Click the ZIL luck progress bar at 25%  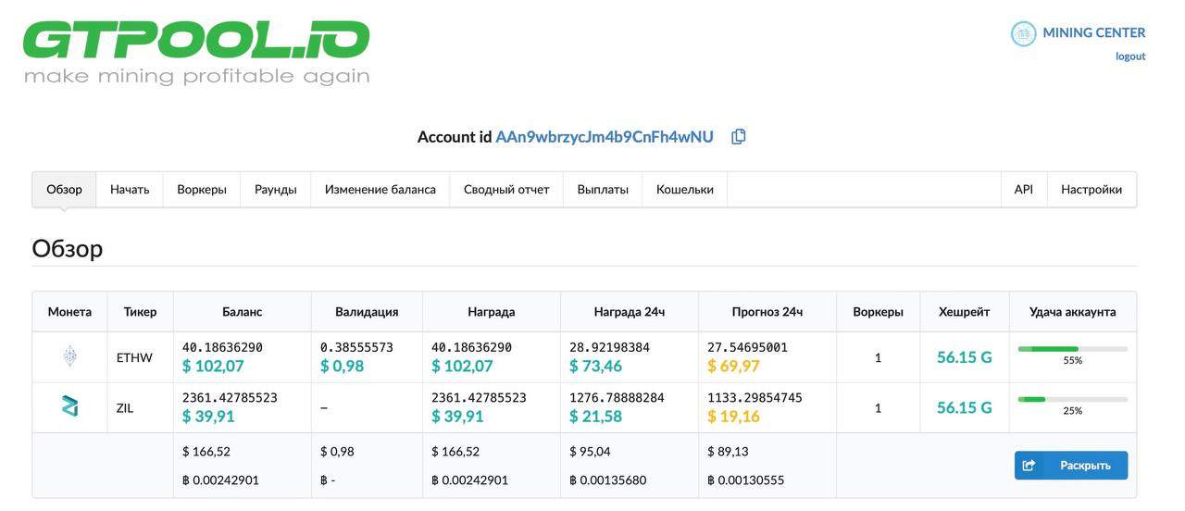tap(1072, 399)
